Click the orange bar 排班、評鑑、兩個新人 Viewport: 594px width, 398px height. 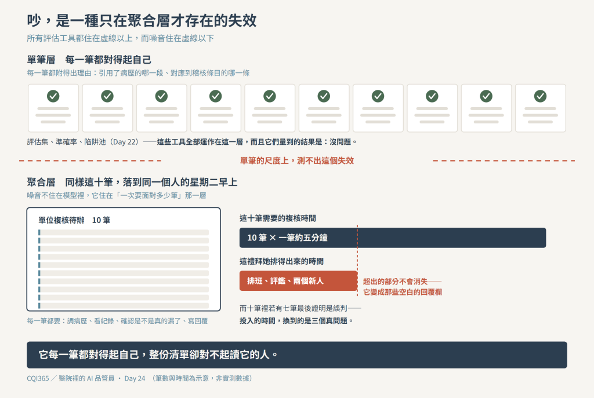point(299,281)
